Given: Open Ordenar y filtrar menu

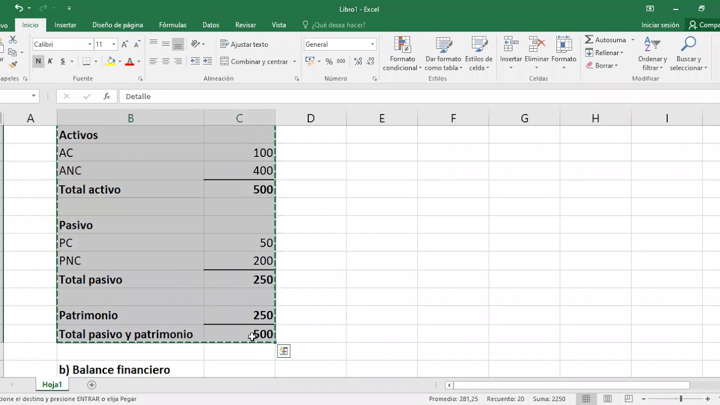Looking at the screenshot, I should tap(652, 54).
